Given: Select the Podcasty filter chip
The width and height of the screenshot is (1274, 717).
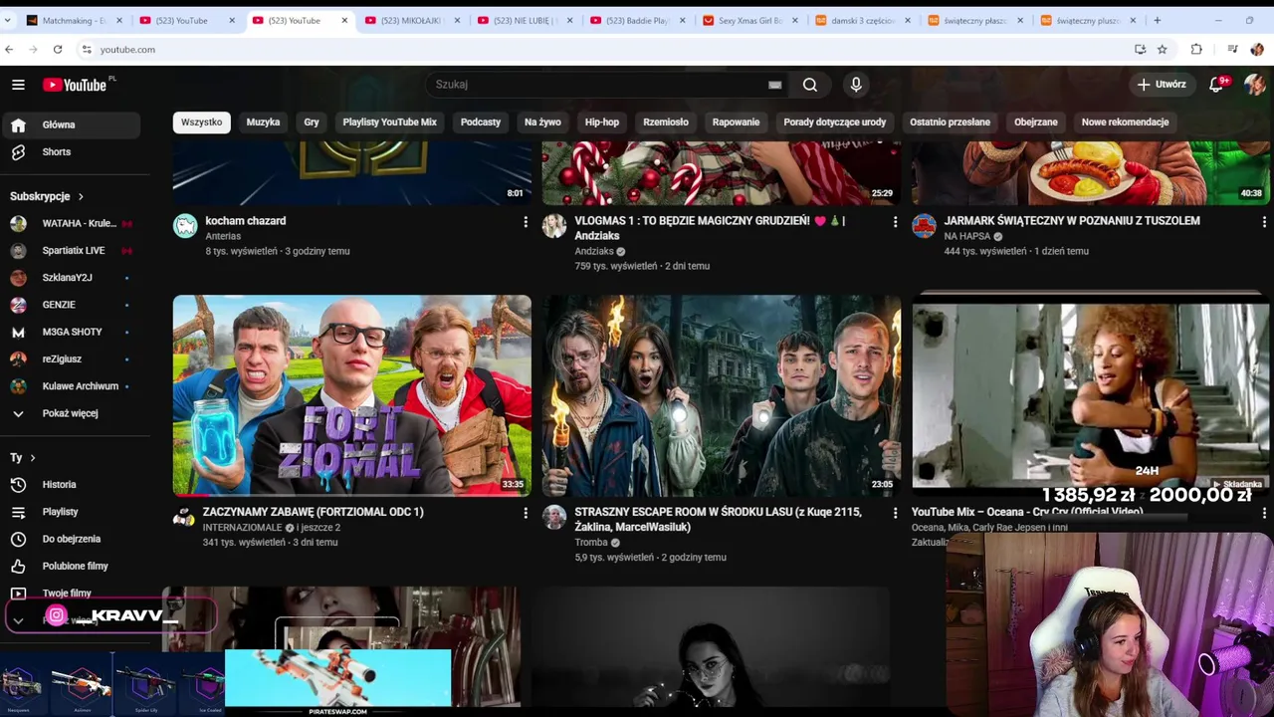Looking at the screenshot, I should coord(481,121).
